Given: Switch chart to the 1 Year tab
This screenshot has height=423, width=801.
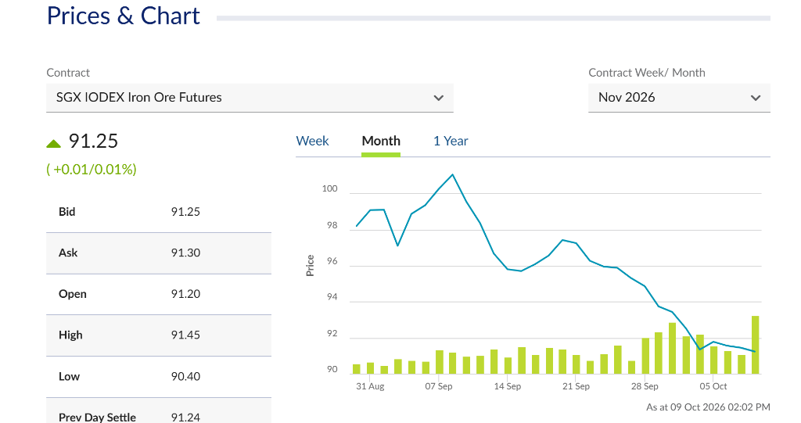Looking at the screenshot, I should click(x=451, y=141).
